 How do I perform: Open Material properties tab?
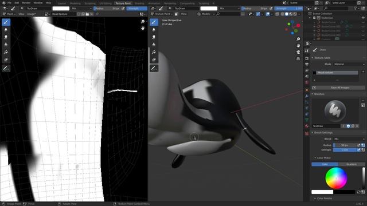coord(307,126)
